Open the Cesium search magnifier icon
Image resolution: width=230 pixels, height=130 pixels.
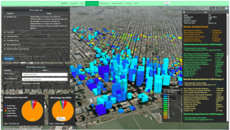212,8
